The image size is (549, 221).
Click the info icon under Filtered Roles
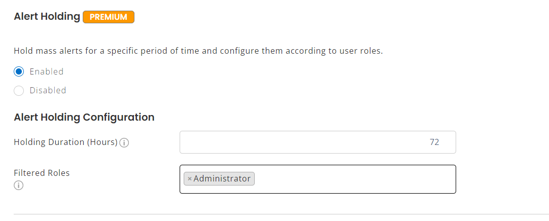19,186
